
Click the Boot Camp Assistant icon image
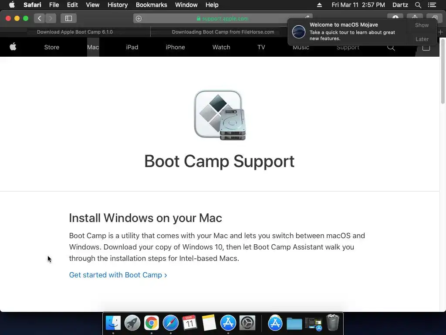tap(220, 115)
